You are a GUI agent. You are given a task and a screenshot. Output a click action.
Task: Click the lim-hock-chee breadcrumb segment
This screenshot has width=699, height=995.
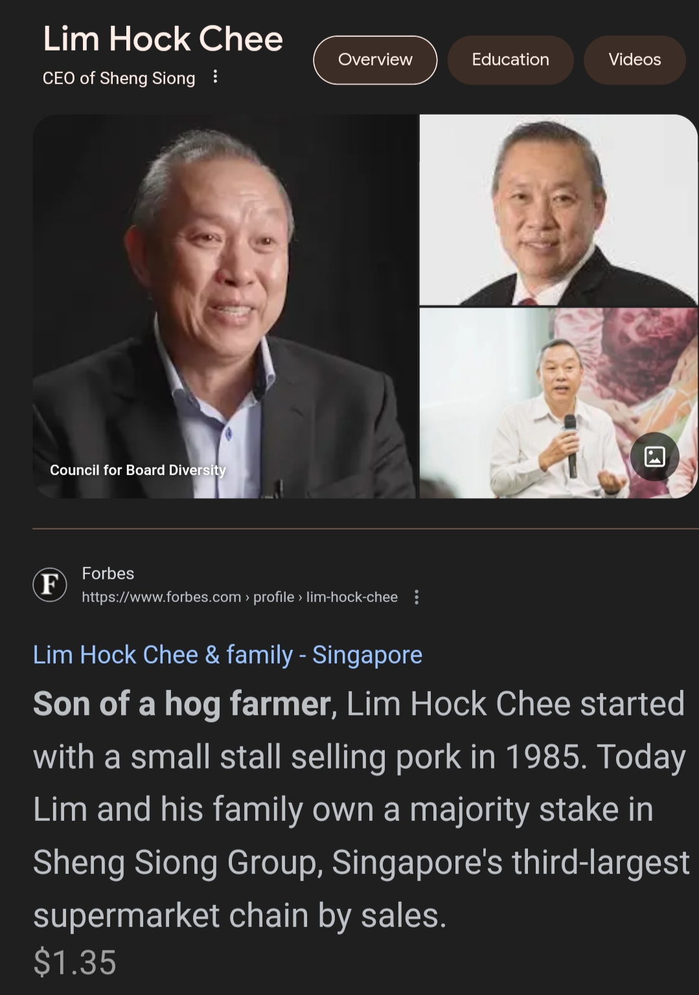pyautogui.click(x=352, y=597)
